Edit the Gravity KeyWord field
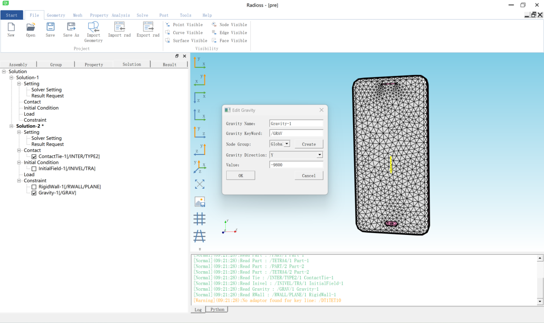Viewport: 544px width, 323px height. [x=296, y=133]
